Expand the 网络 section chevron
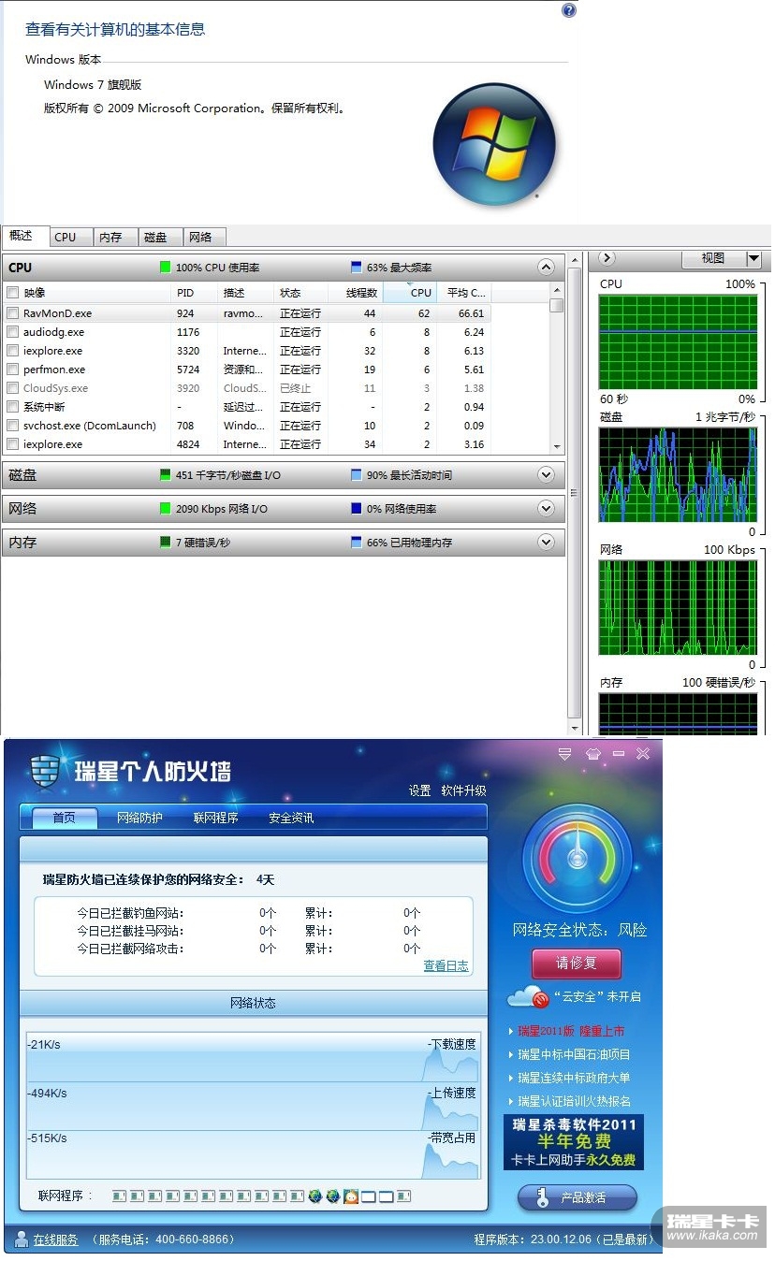 [547, 509]
